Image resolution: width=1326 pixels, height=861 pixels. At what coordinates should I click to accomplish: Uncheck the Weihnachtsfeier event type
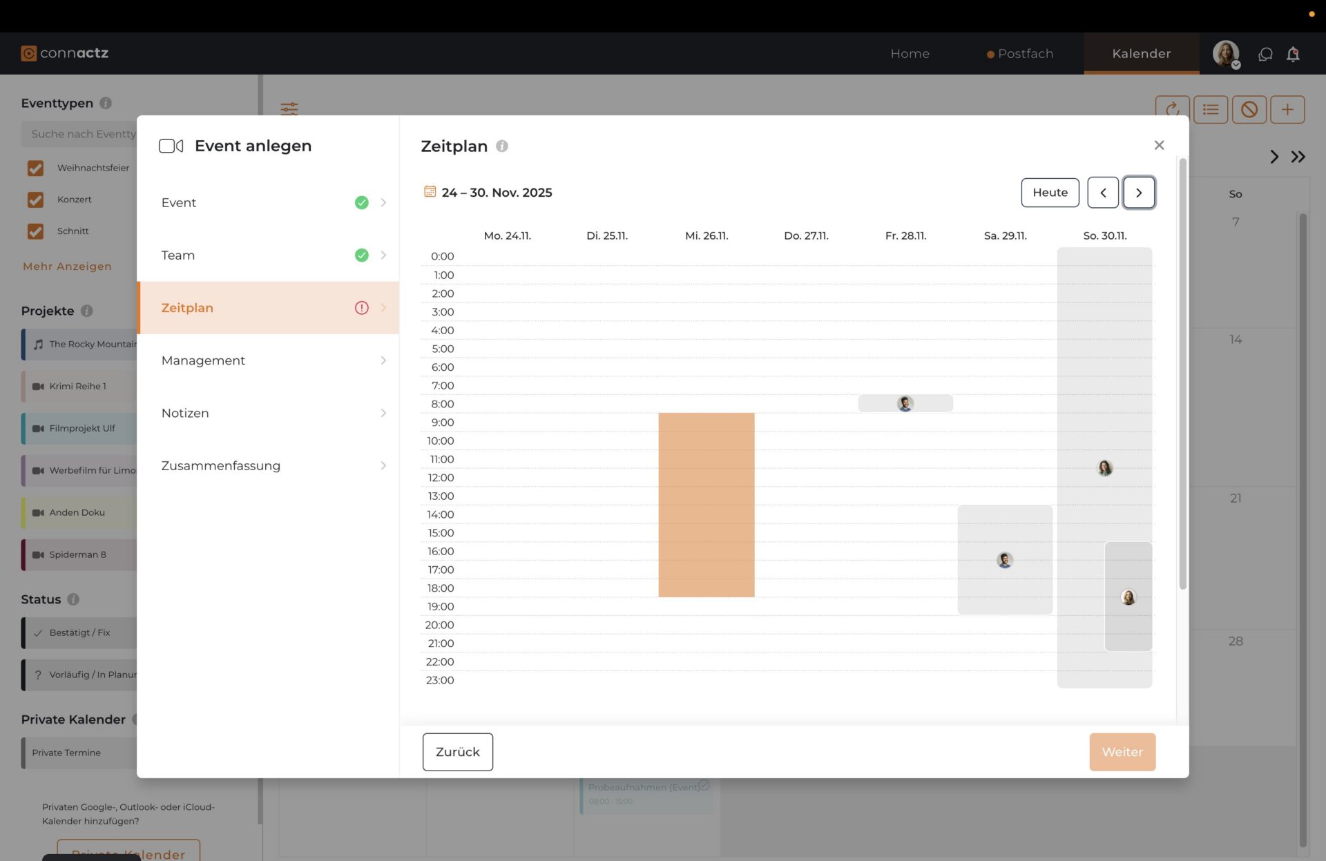pyautogui.click(x=35, y=168)
